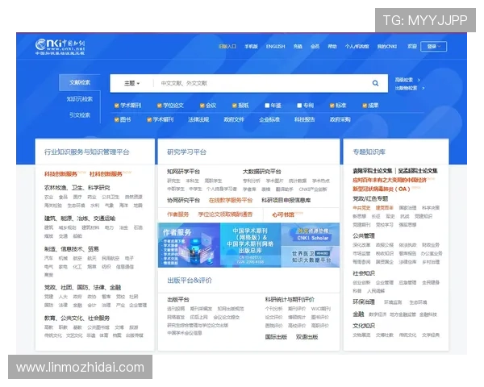The image size is (484, 387).
Task: Click the CNKI logo in the header
Action: point(60,47)
